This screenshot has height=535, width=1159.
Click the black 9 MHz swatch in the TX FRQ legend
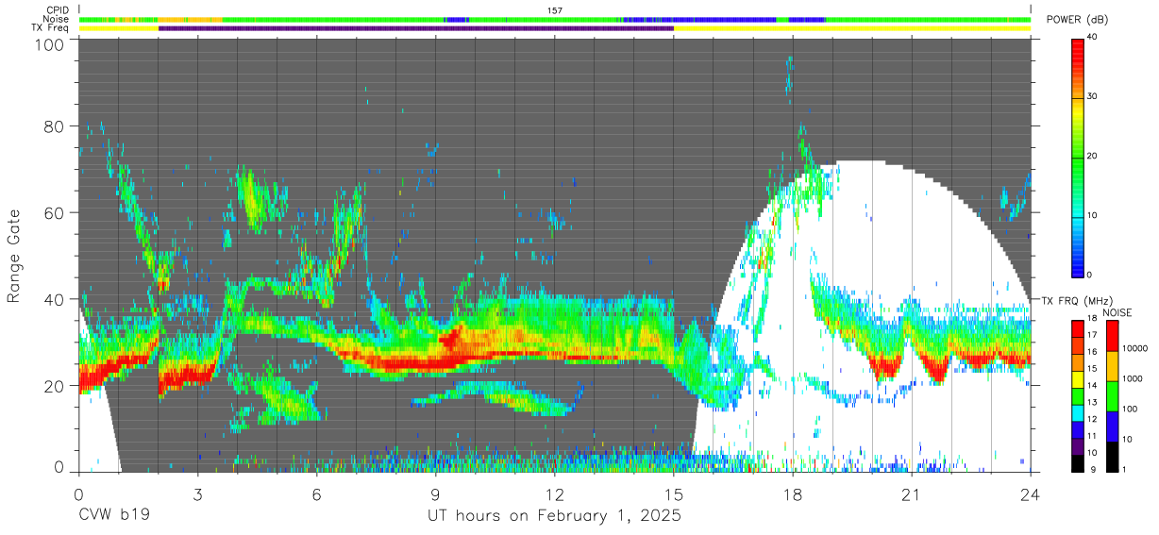(1078, 461)
